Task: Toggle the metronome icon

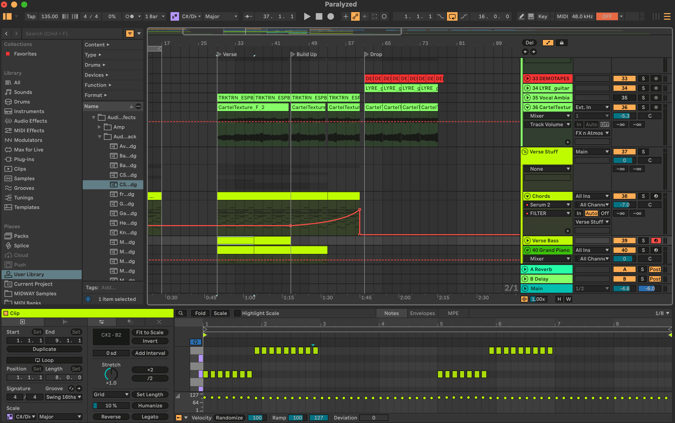Action: pyautogui.click(x=129, y=16)
